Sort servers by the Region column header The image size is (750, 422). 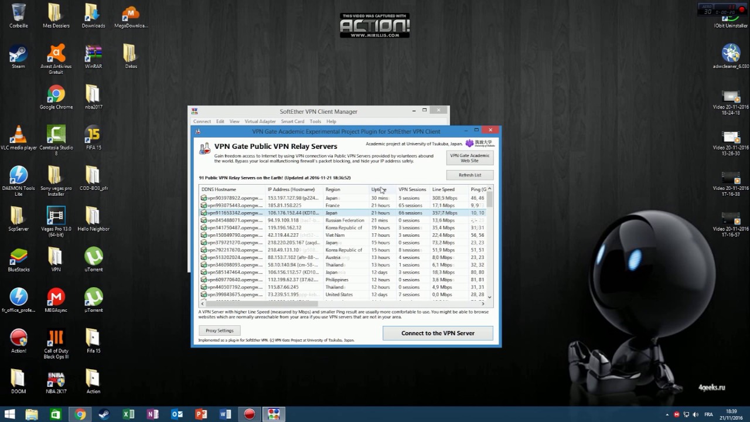click(x=346, y=189)
